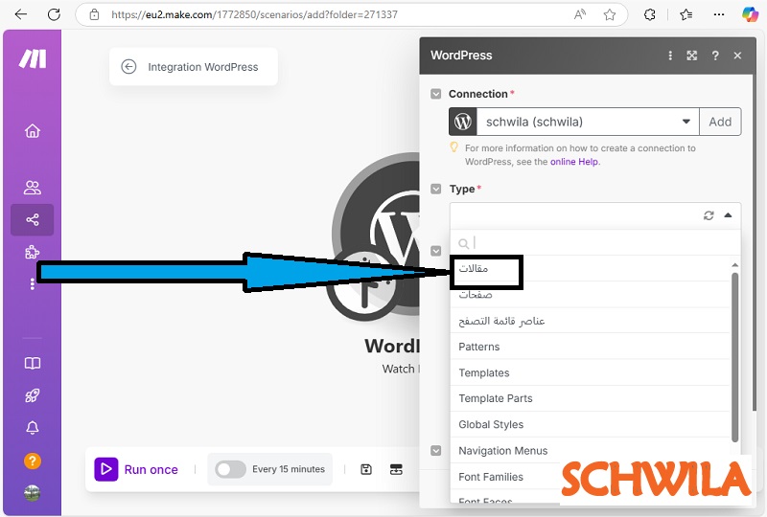
Task: Reload the browser page
Action: pyautogui.click(x=54, y=14)
